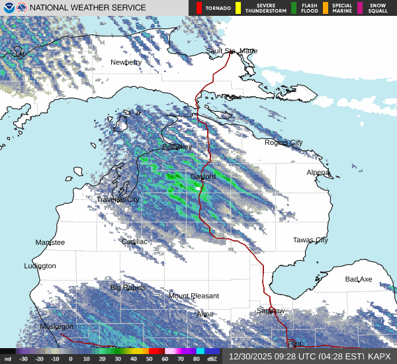Click the National Weather Service emblem
397x364 pixels.
21,8
